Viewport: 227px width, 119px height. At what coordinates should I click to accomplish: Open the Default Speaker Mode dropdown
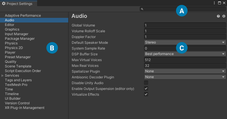185,42
